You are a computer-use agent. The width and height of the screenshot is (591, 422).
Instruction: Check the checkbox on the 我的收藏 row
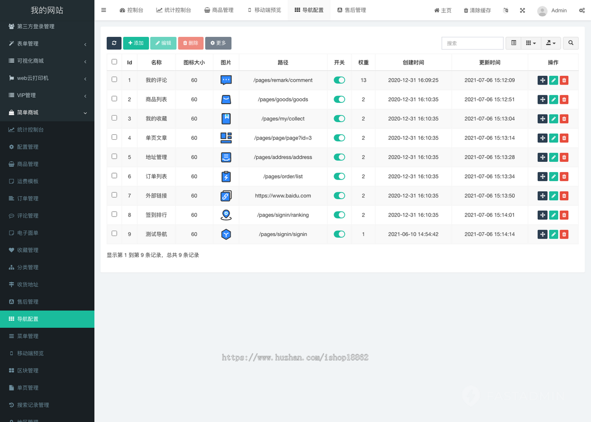[x=114, y=119]
